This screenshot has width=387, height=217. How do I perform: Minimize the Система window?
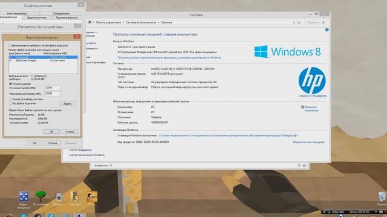(310, 14)
